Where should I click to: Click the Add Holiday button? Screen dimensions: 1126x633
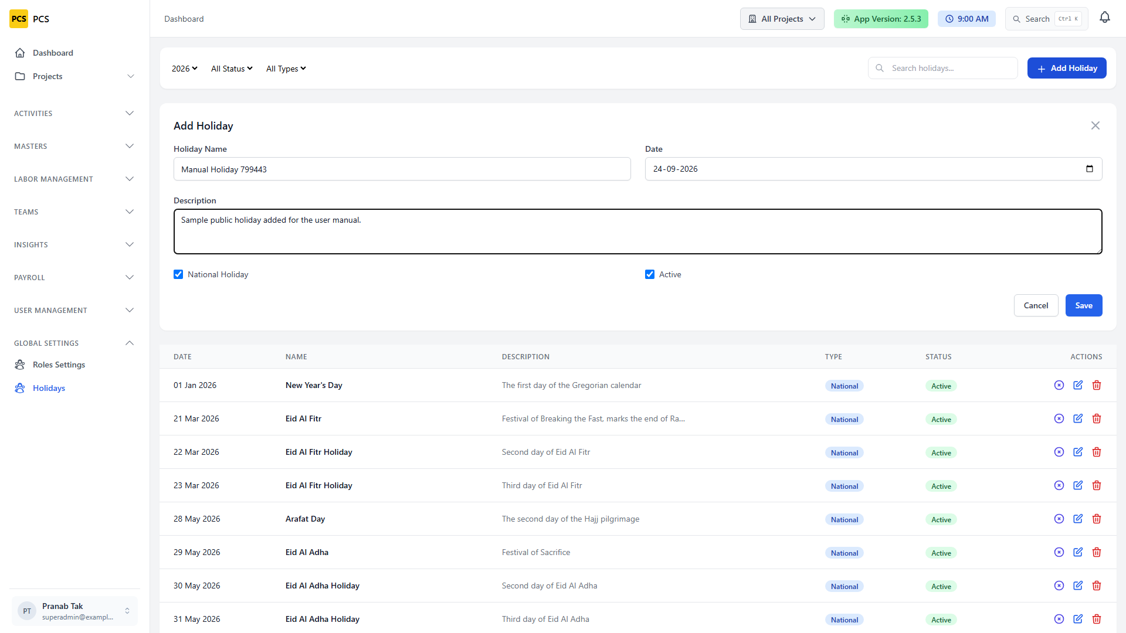[1067, 68]
